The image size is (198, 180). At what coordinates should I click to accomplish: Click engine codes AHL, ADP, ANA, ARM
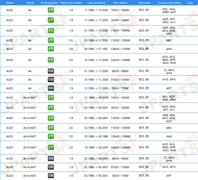[x=169, y=98]
